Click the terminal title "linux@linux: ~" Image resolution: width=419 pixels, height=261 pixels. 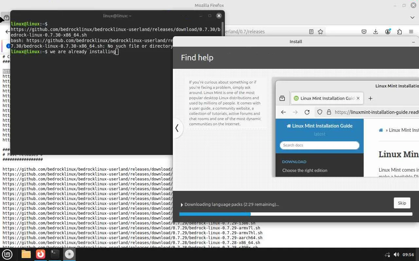[x=117, y=16]
